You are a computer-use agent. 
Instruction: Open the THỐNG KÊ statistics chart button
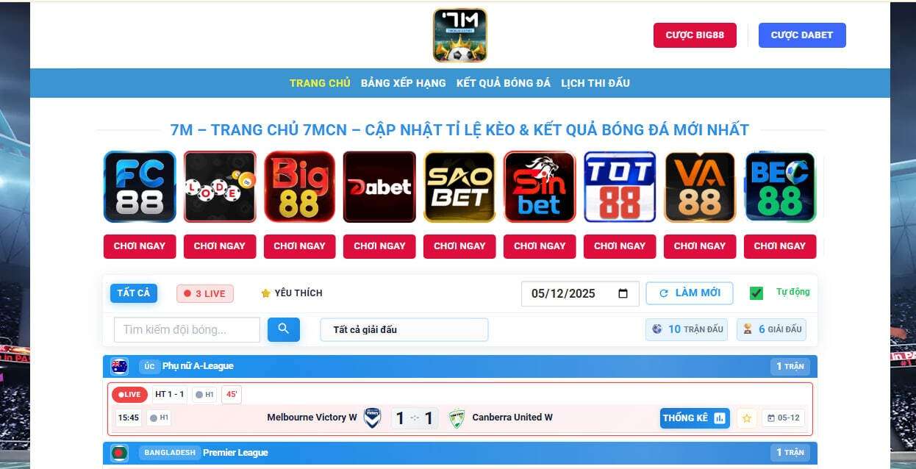coord(695,418)
